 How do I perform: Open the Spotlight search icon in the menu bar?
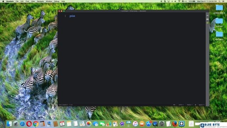tap(220, 1)
